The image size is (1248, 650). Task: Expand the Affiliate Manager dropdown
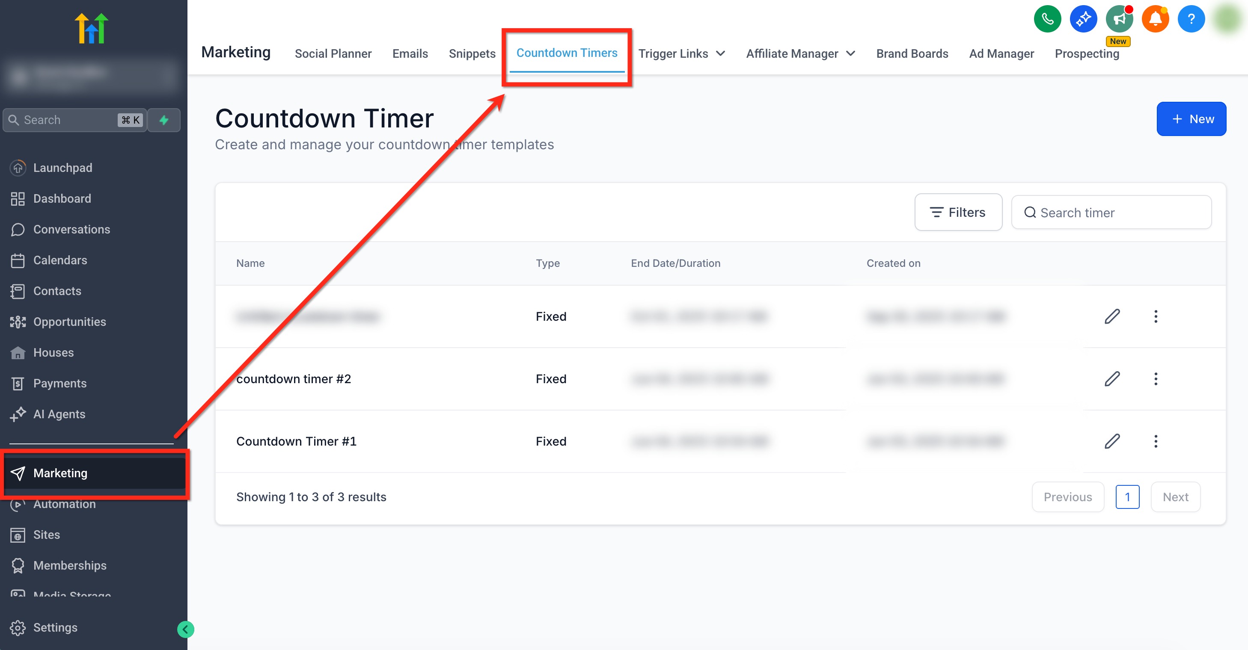[x=800, y=54]
